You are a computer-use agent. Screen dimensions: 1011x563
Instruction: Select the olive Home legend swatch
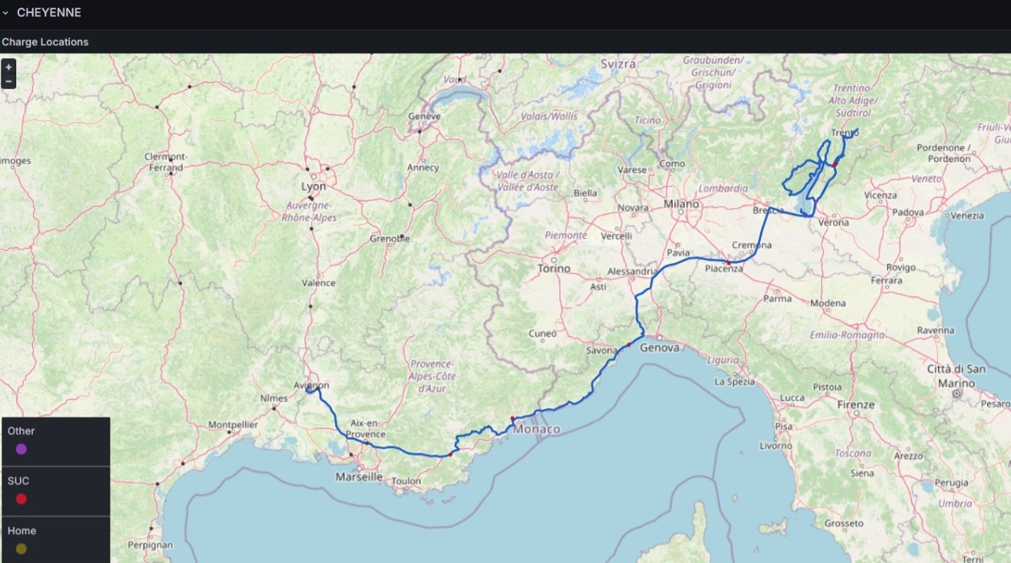[x=21, y=549]
